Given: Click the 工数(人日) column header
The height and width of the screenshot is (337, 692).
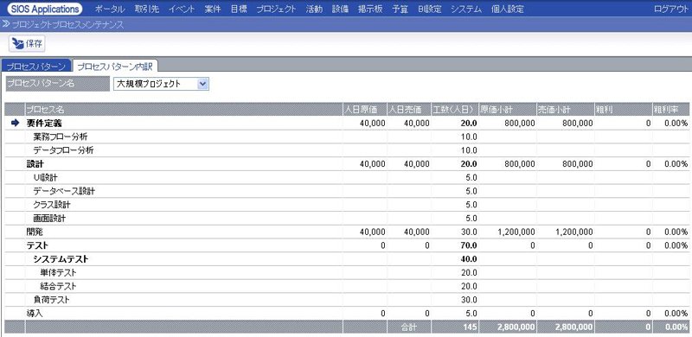Looking at the screenshot, I should 455,109.
